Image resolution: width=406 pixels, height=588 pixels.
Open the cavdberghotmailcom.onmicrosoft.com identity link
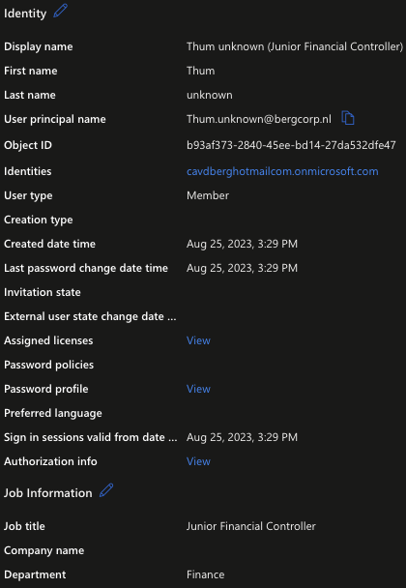click(282, 171)
